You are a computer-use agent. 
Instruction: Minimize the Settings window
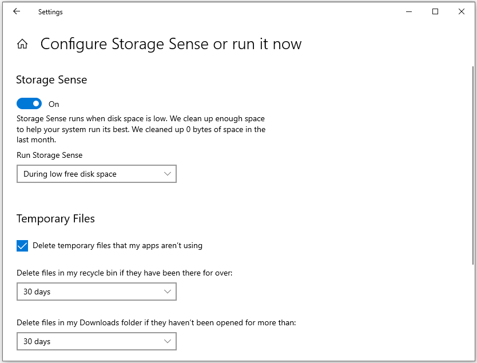point(408,11)
